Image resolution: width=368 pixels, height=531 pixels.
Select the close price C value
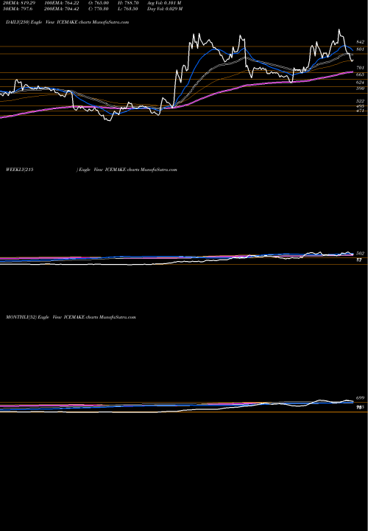[x=99, y=9]
